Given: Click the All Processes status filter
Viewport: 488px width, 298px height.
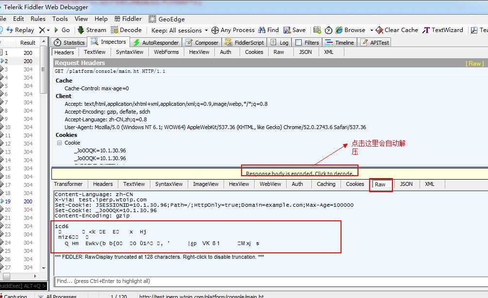Looking at the screenshot, I should (57, 296).
